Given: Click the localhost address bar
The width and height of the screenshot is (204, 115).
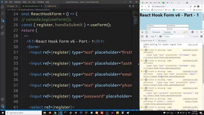Looking at the screenshot, I should click(171, 6).
